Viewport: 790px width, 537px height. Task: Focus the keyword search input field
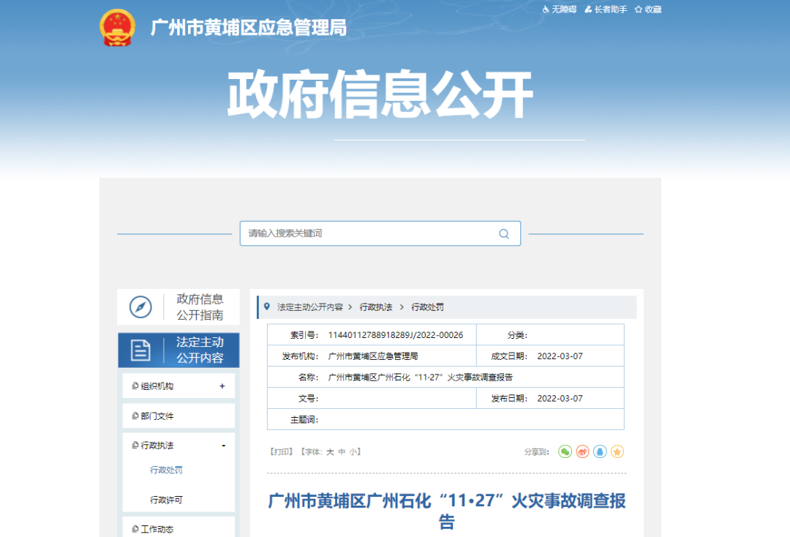[x=380, y=233]
